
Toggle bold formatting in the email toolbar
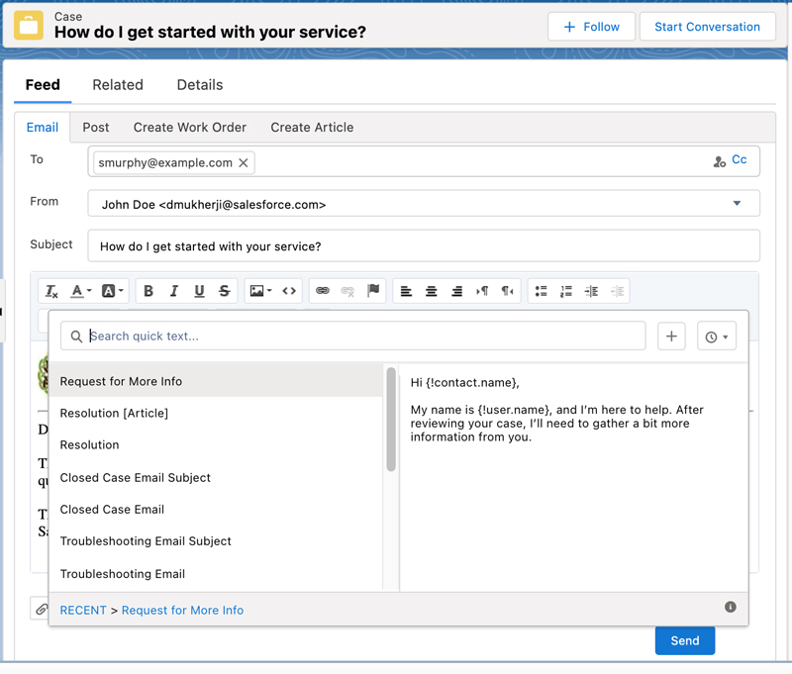[148, 291]
